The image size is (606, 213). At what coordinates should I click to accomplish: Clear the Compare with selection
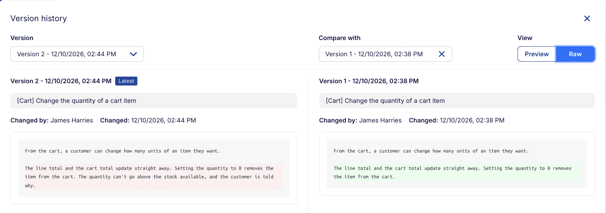click(442, 54)
